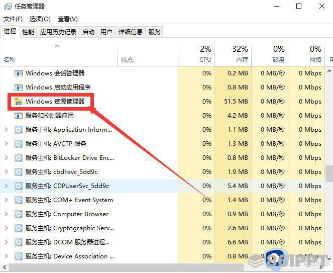
Task: Select 服务主机: Computer Browser process name
Action: click(x=67, y=214)
